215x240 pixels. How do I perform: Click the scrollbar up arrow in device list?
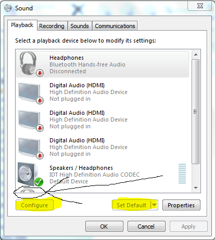point(196,55)
